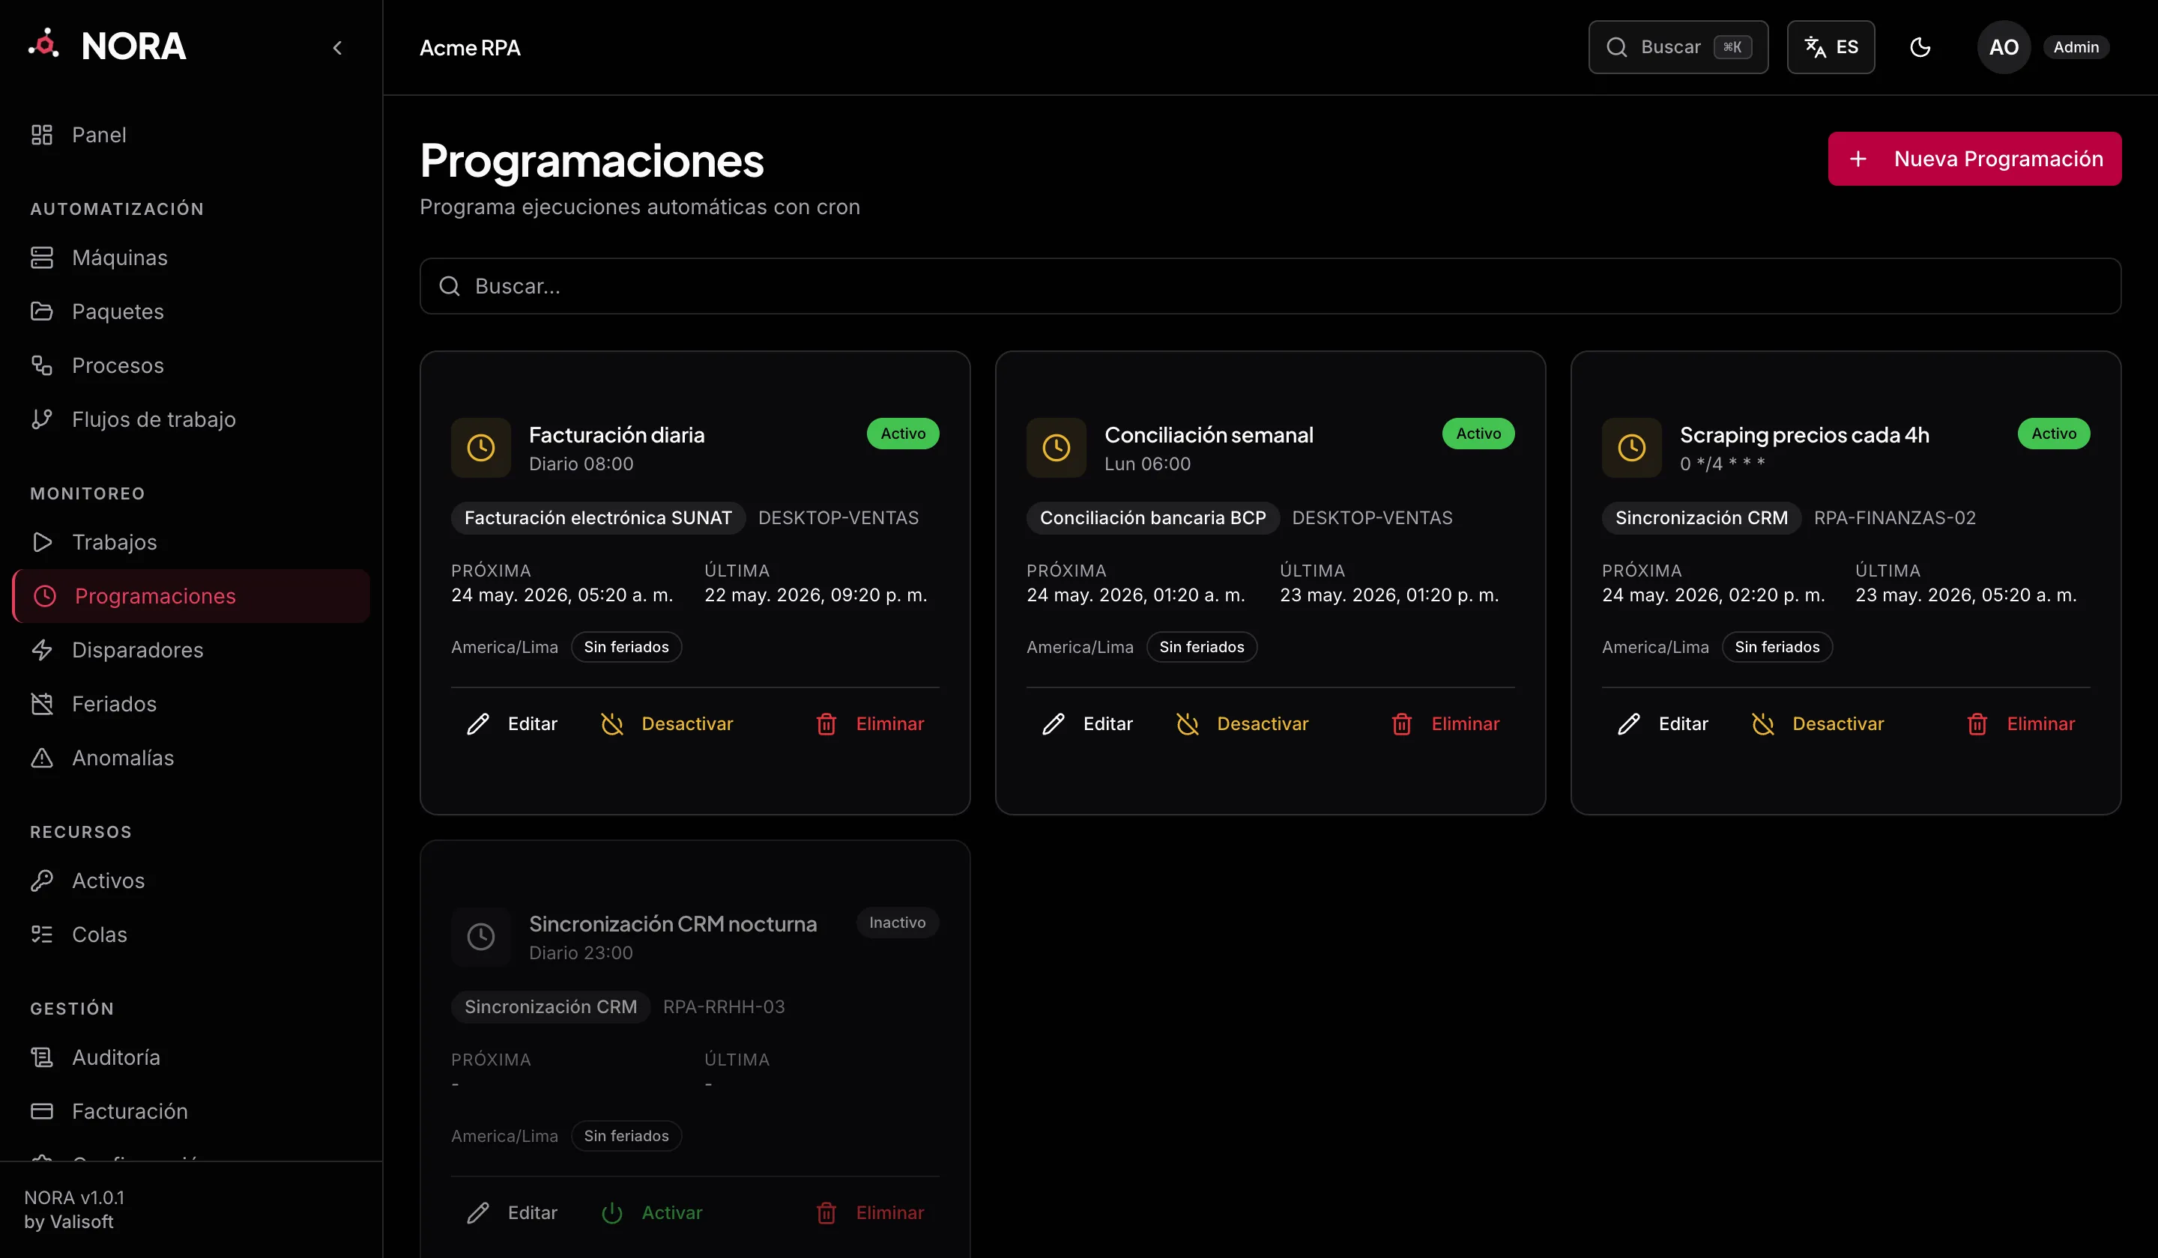Open the Panel dashboard page
The width and height of the screenshot is (2158, 1258).
tap(191, 134)
